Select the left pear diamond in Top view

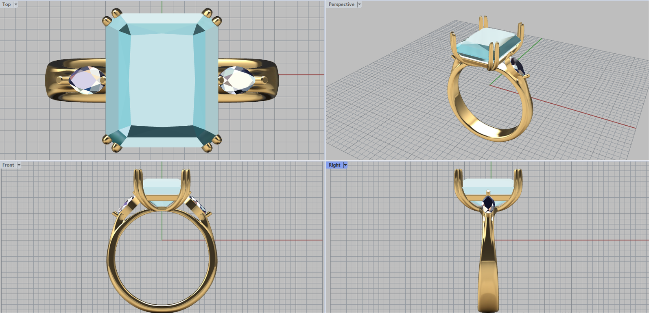[x=85, y=80]
